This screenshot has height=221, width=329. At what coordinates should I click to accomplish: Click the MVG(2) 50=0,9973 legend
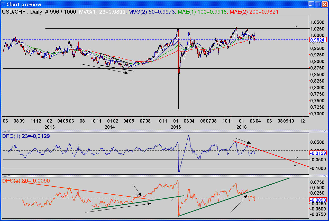click(152, 12)
